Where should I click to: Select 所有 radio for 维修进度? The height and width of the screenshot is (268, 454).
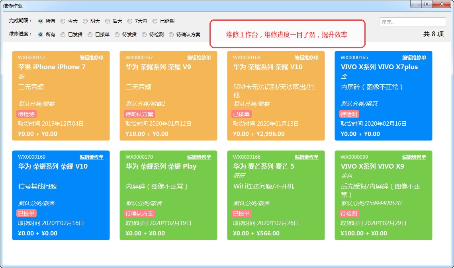point(41,35)
